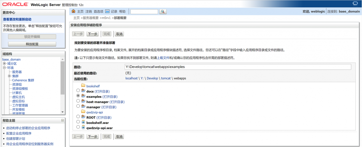The image size is (362, 147).
Task: Click Develop in current location path
Action: 152,78
